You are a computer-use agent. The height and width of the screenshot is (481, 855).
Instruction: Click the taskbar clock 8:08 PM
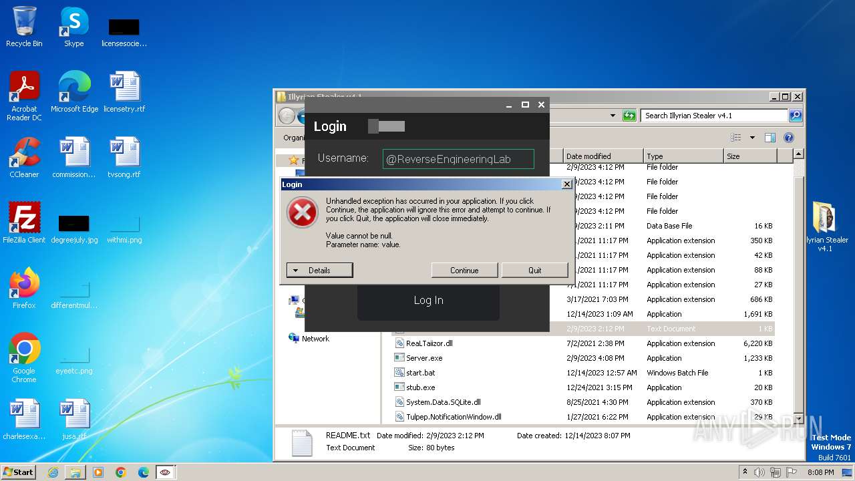(820, 472)
